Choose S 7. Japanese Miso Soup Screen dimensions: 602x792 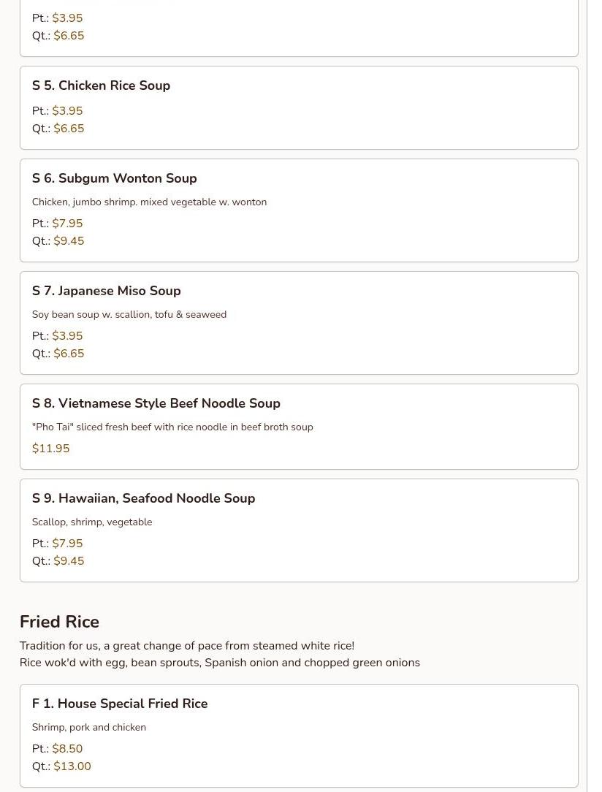106,291
